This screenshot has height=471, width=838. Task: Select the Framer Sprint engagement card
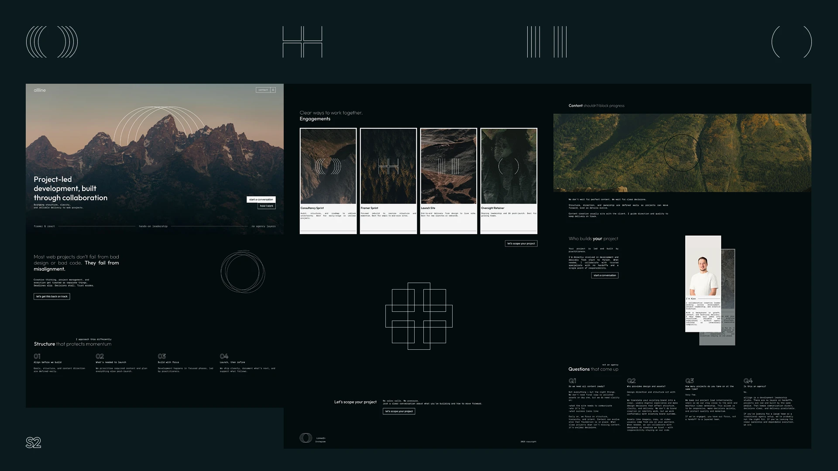click(x=388, y=181)
